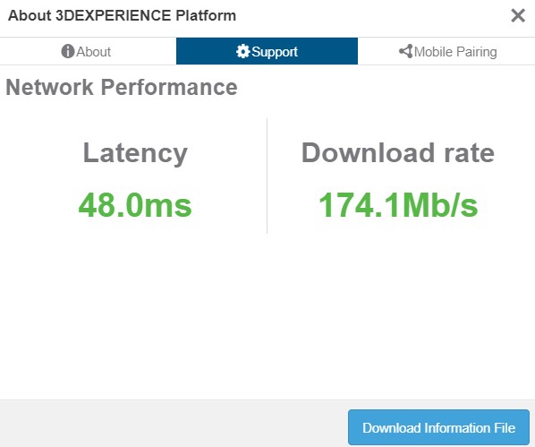535x447 pixels.
Task: Click the word Pairing in Mobile Pairing tab
Action: pos(476,52)
